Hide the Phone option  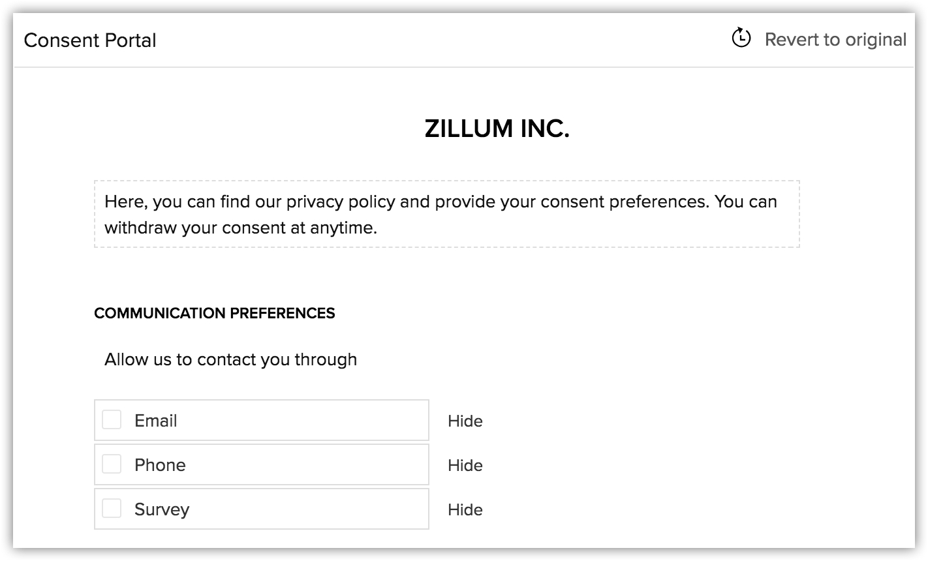click(465, 466)
